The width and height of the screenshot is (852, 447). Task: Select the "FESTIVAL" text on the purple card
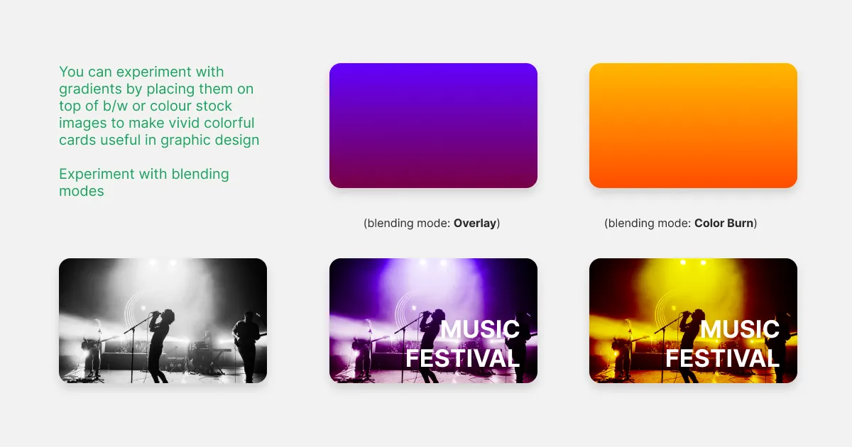click(x=462, y=359)
